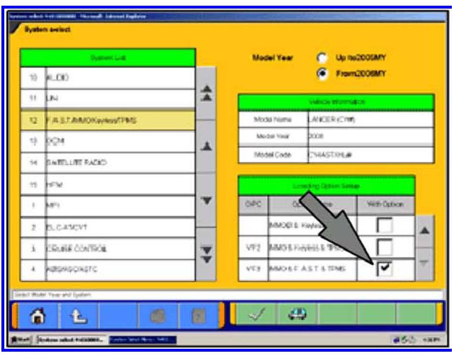Uncheck the IMMO & F.A.S.T. & TPMS option
This screenshot has height=355, width=452.
[x=385, y=270]
